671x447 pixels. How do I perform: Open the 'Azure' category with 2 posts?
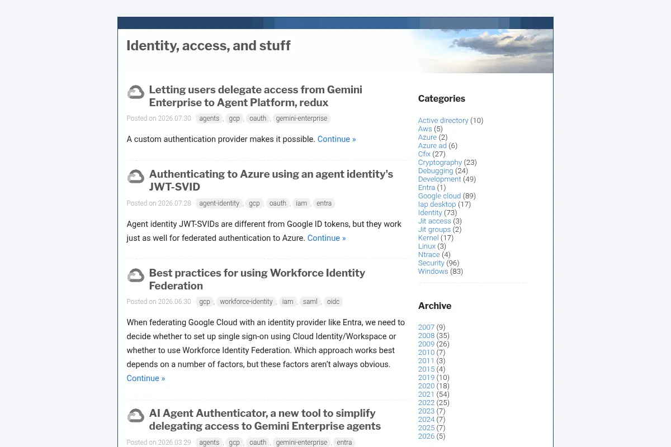pyautogui.click(x=427, y=137)
